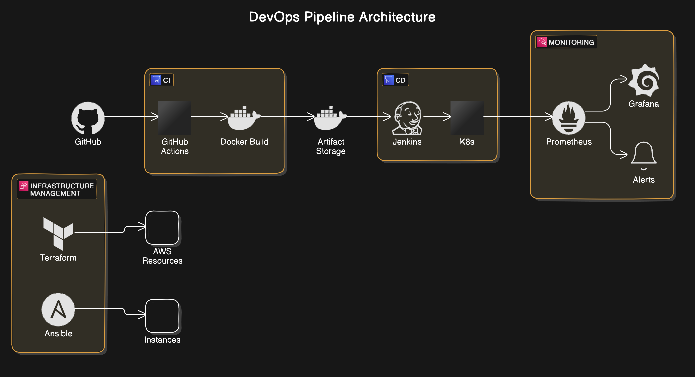
Task: Select the INFRASTRUCTURE MANAGEMENT label text
Action: pos(62,190)
